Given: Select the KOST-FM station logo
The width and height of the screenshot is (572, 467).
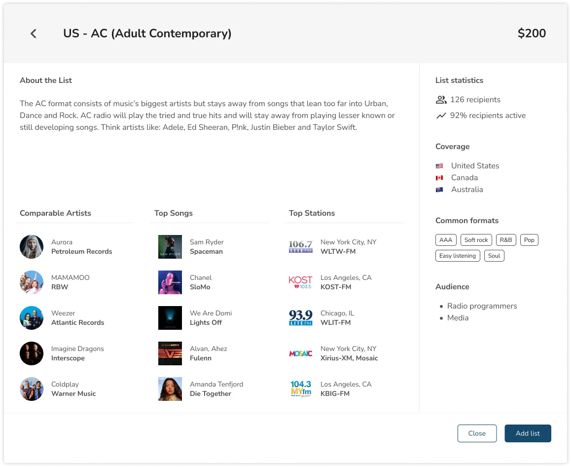Looking at the screenshot, I should (x=300, y=282).
